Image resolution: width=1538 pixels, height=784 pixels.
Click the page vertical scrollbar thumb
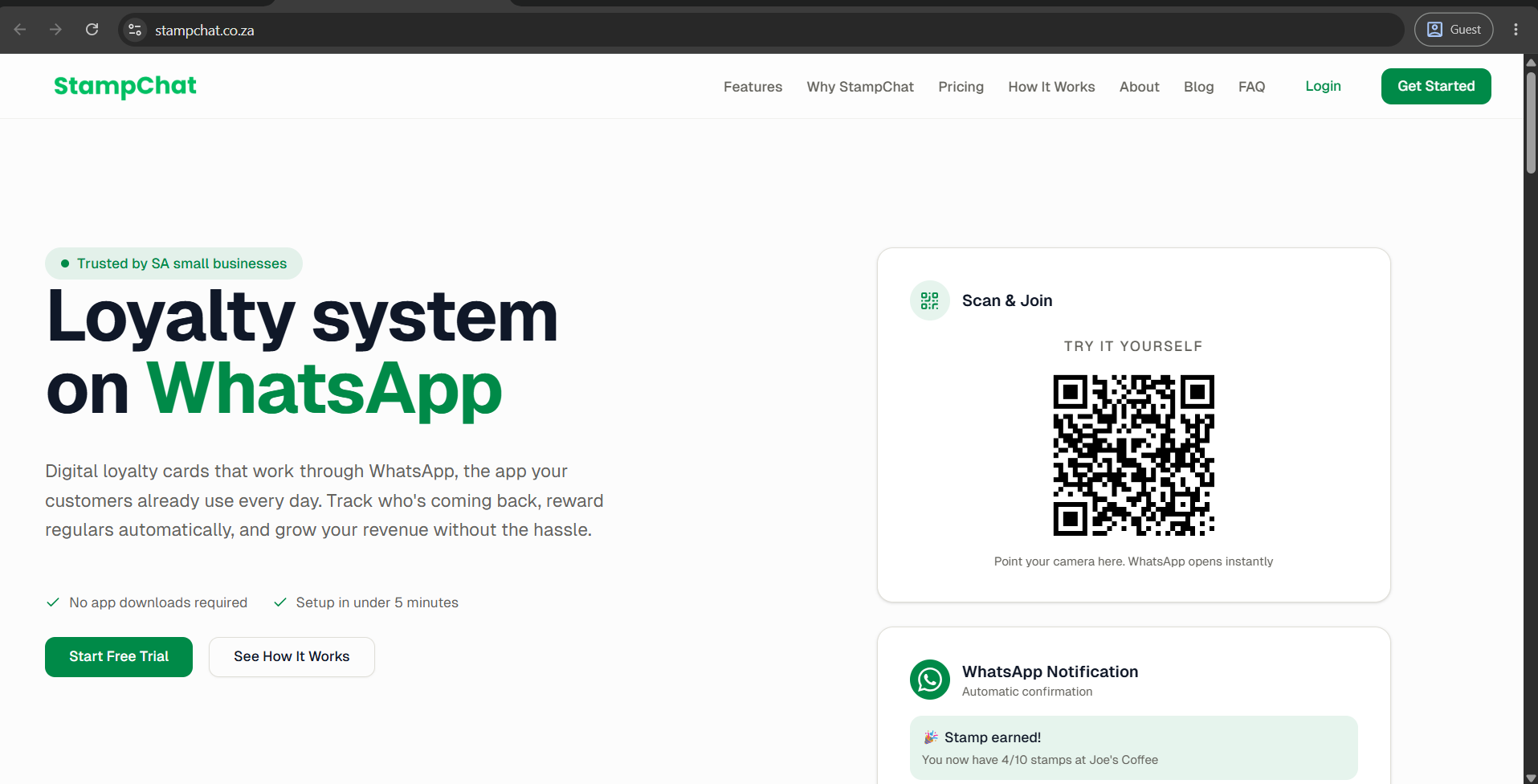point(1531,122)
